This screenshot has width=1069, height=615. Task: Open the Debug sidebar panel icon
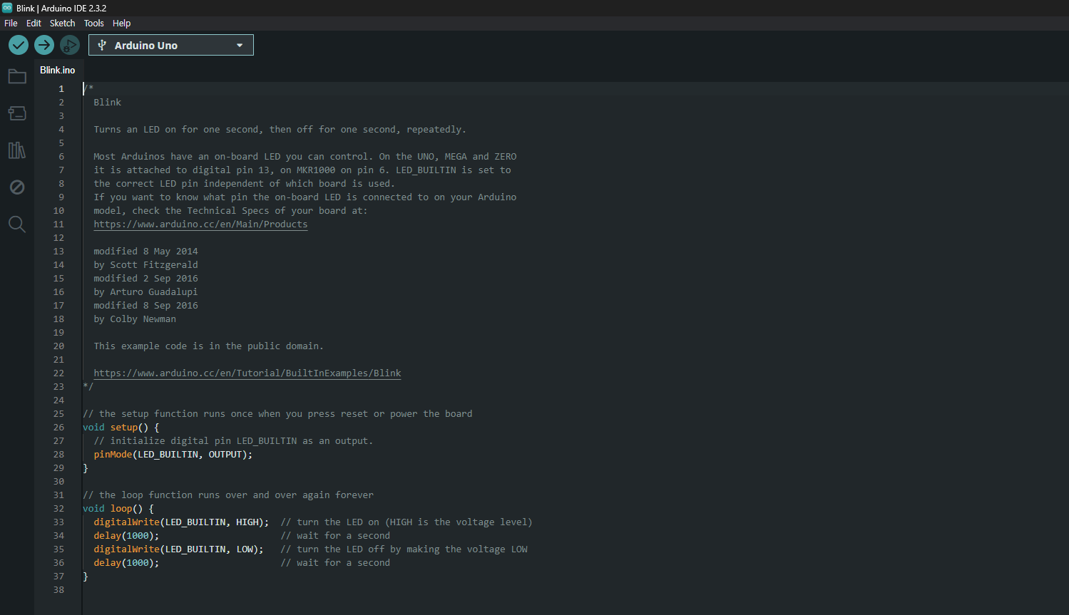point(17,187)
